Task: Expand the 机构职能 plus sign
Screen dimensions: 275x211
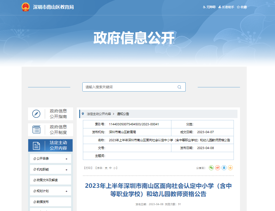Action: 66,170
